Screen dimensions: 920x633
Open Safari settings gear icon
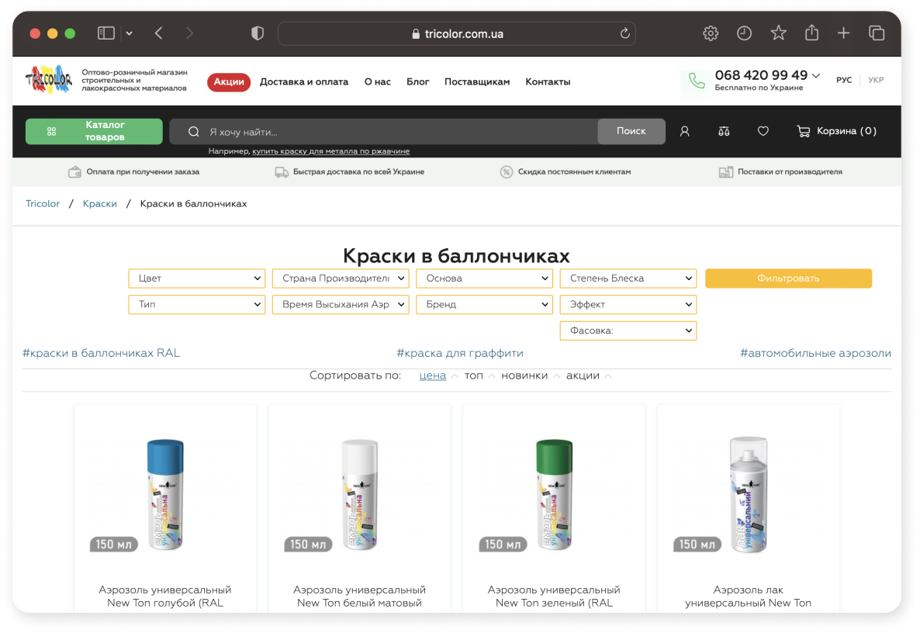click(x=711, y=33)
